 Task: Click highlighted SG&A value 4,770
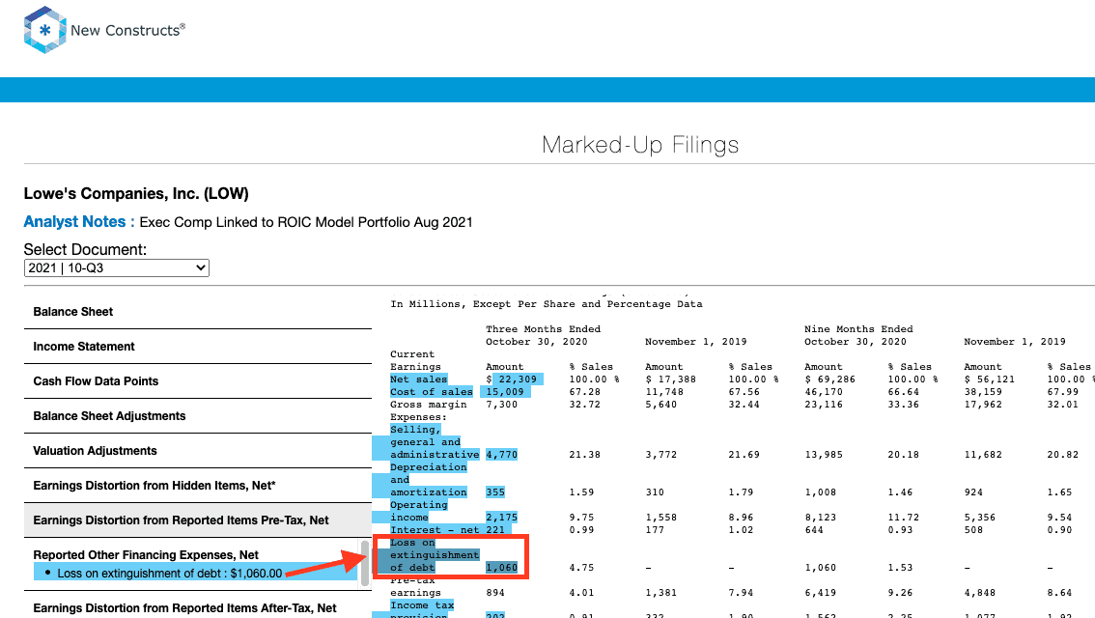(501, 455)
